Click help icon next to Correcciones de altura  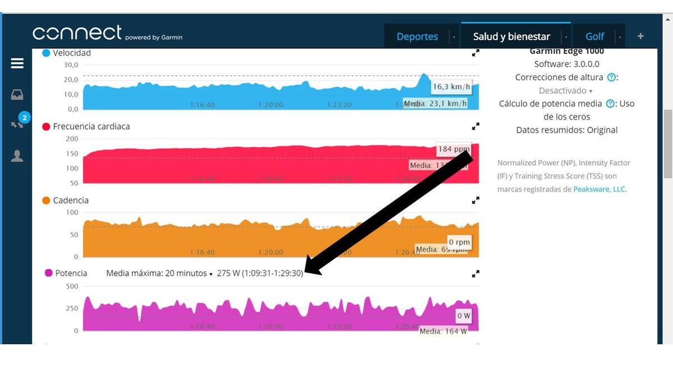tap(611, 77)
